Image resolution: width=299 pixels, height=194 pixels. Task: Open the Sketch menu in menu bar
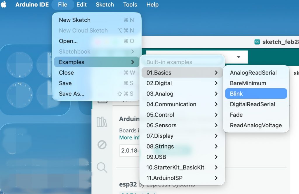[105, 5]
